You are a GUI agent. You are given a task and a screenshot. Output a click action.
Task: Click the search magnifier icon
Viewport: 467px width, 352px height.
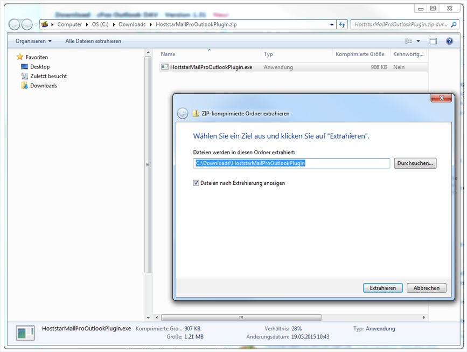454,24
